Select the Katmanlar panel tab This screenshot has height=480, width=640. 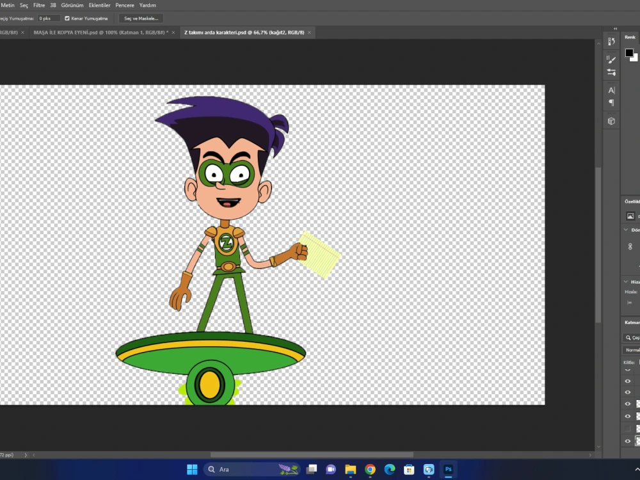pos(632,323)
